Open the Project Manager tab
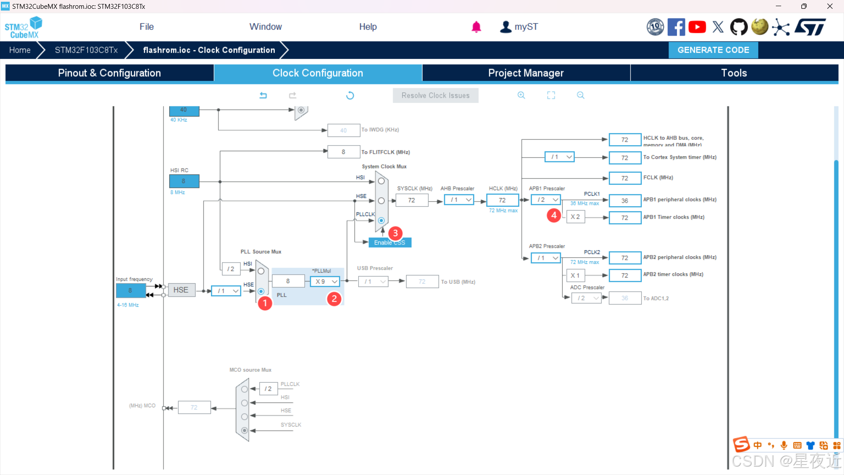Viewport: 844px width, 475px height. (526, 73)
